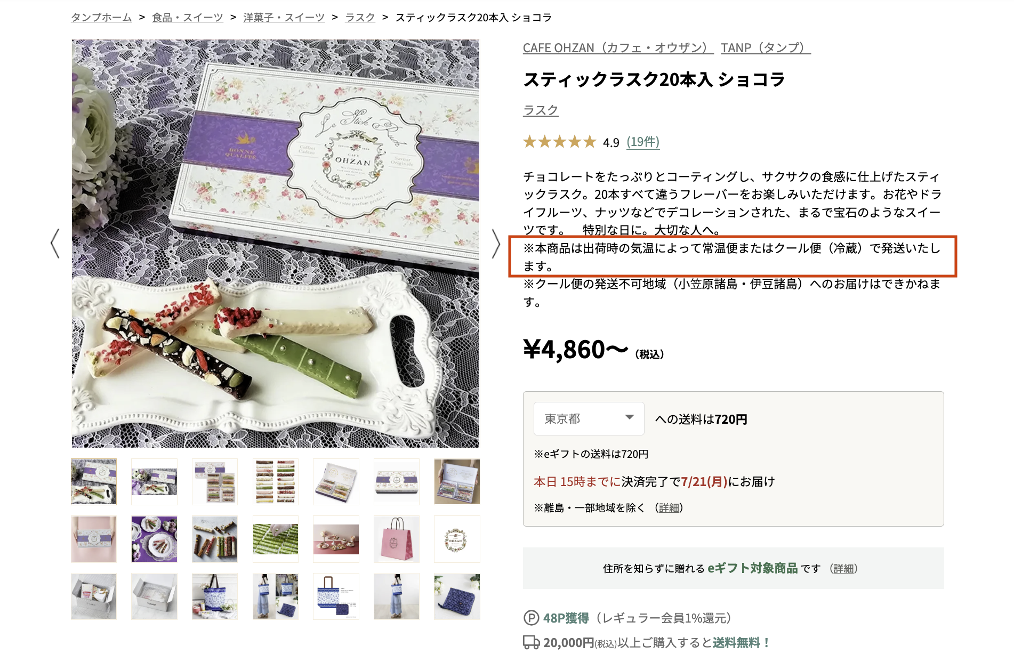Open delivery exceptions 詳細 link

pyautogui.click(x=669, y=508)
